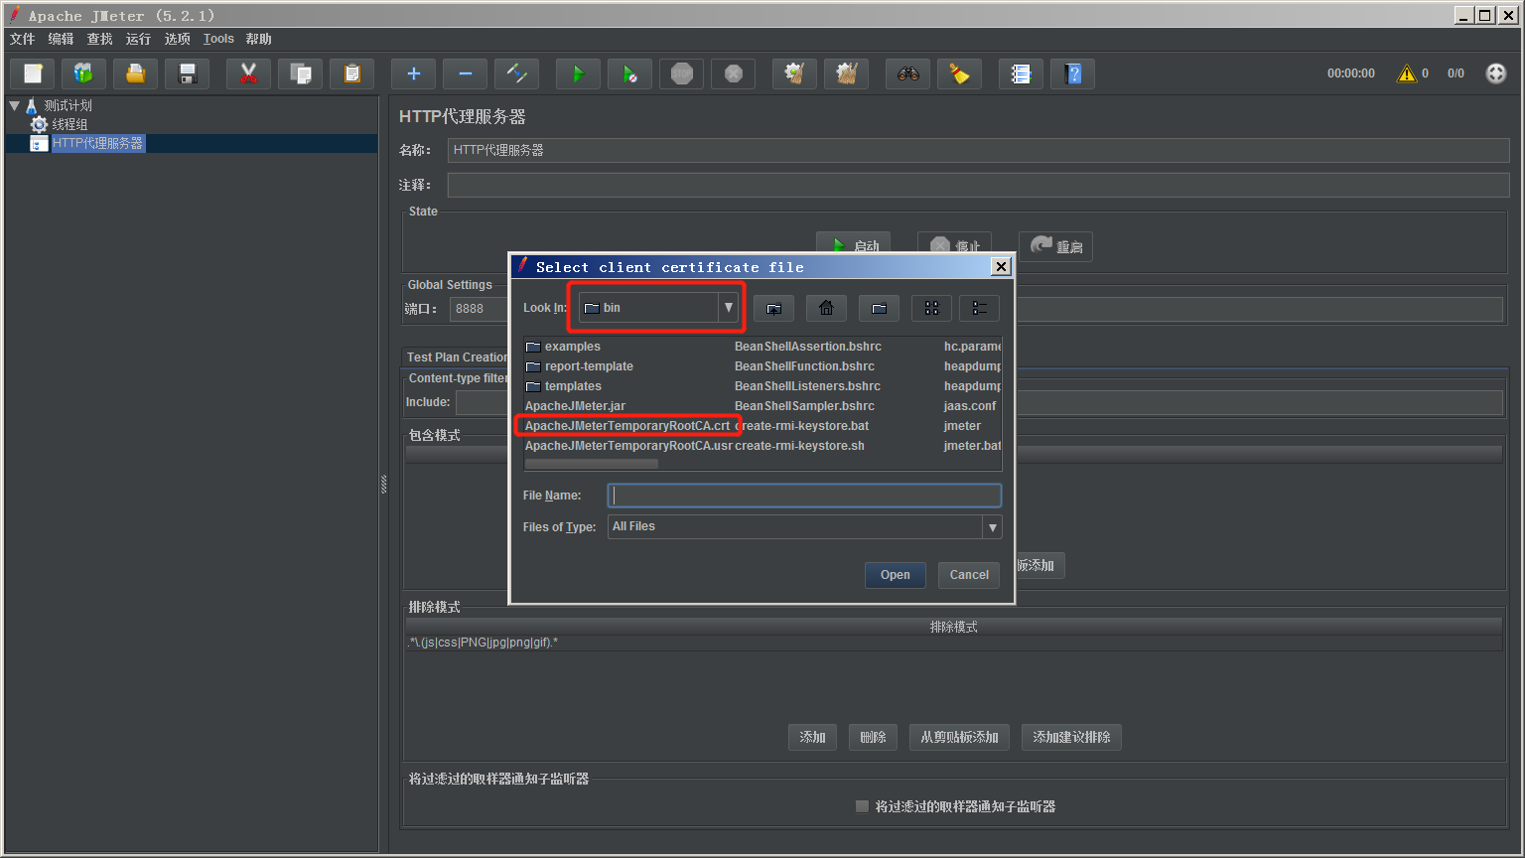Open the Templates toolbar icon

click(x=83, y=73)
